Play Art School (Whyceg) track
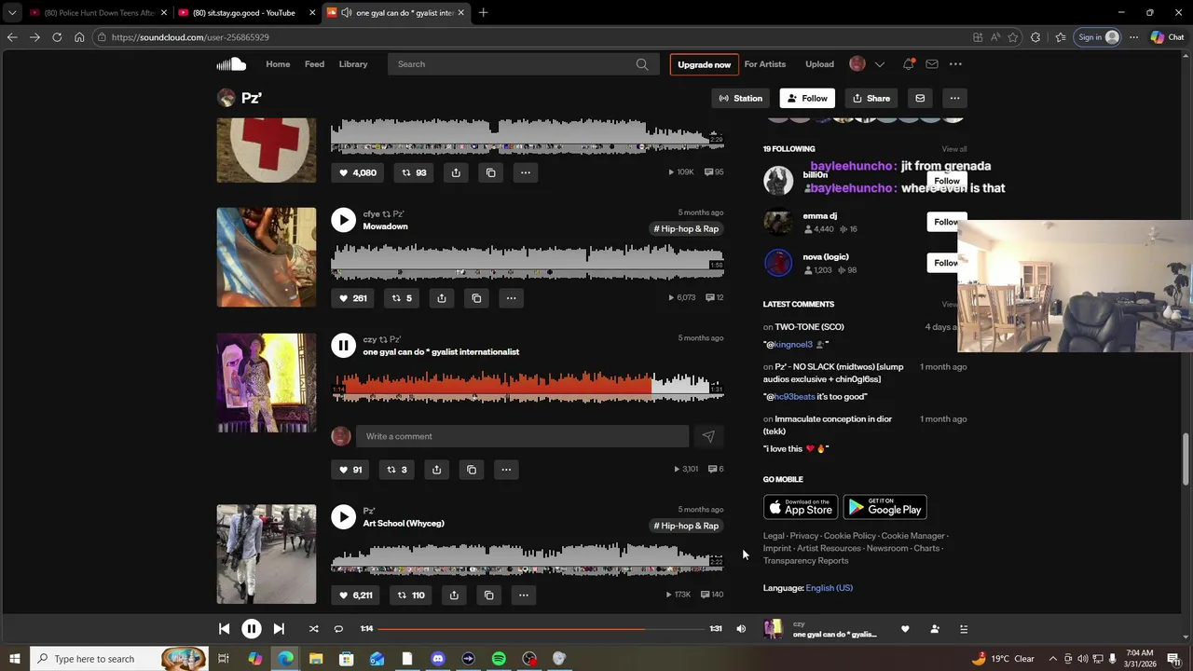The width and height of the screenshot is (1193, 671). (x=344, y=517)
